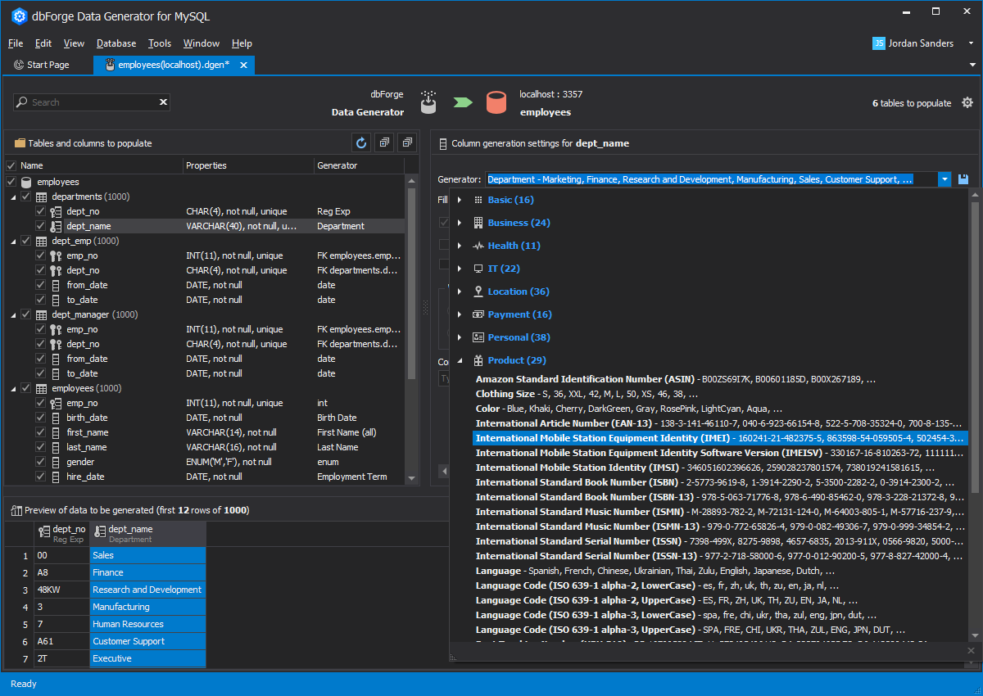Click the dept_emp table icon
Viewport: 983px width, 696px height.
pos(42,241)
